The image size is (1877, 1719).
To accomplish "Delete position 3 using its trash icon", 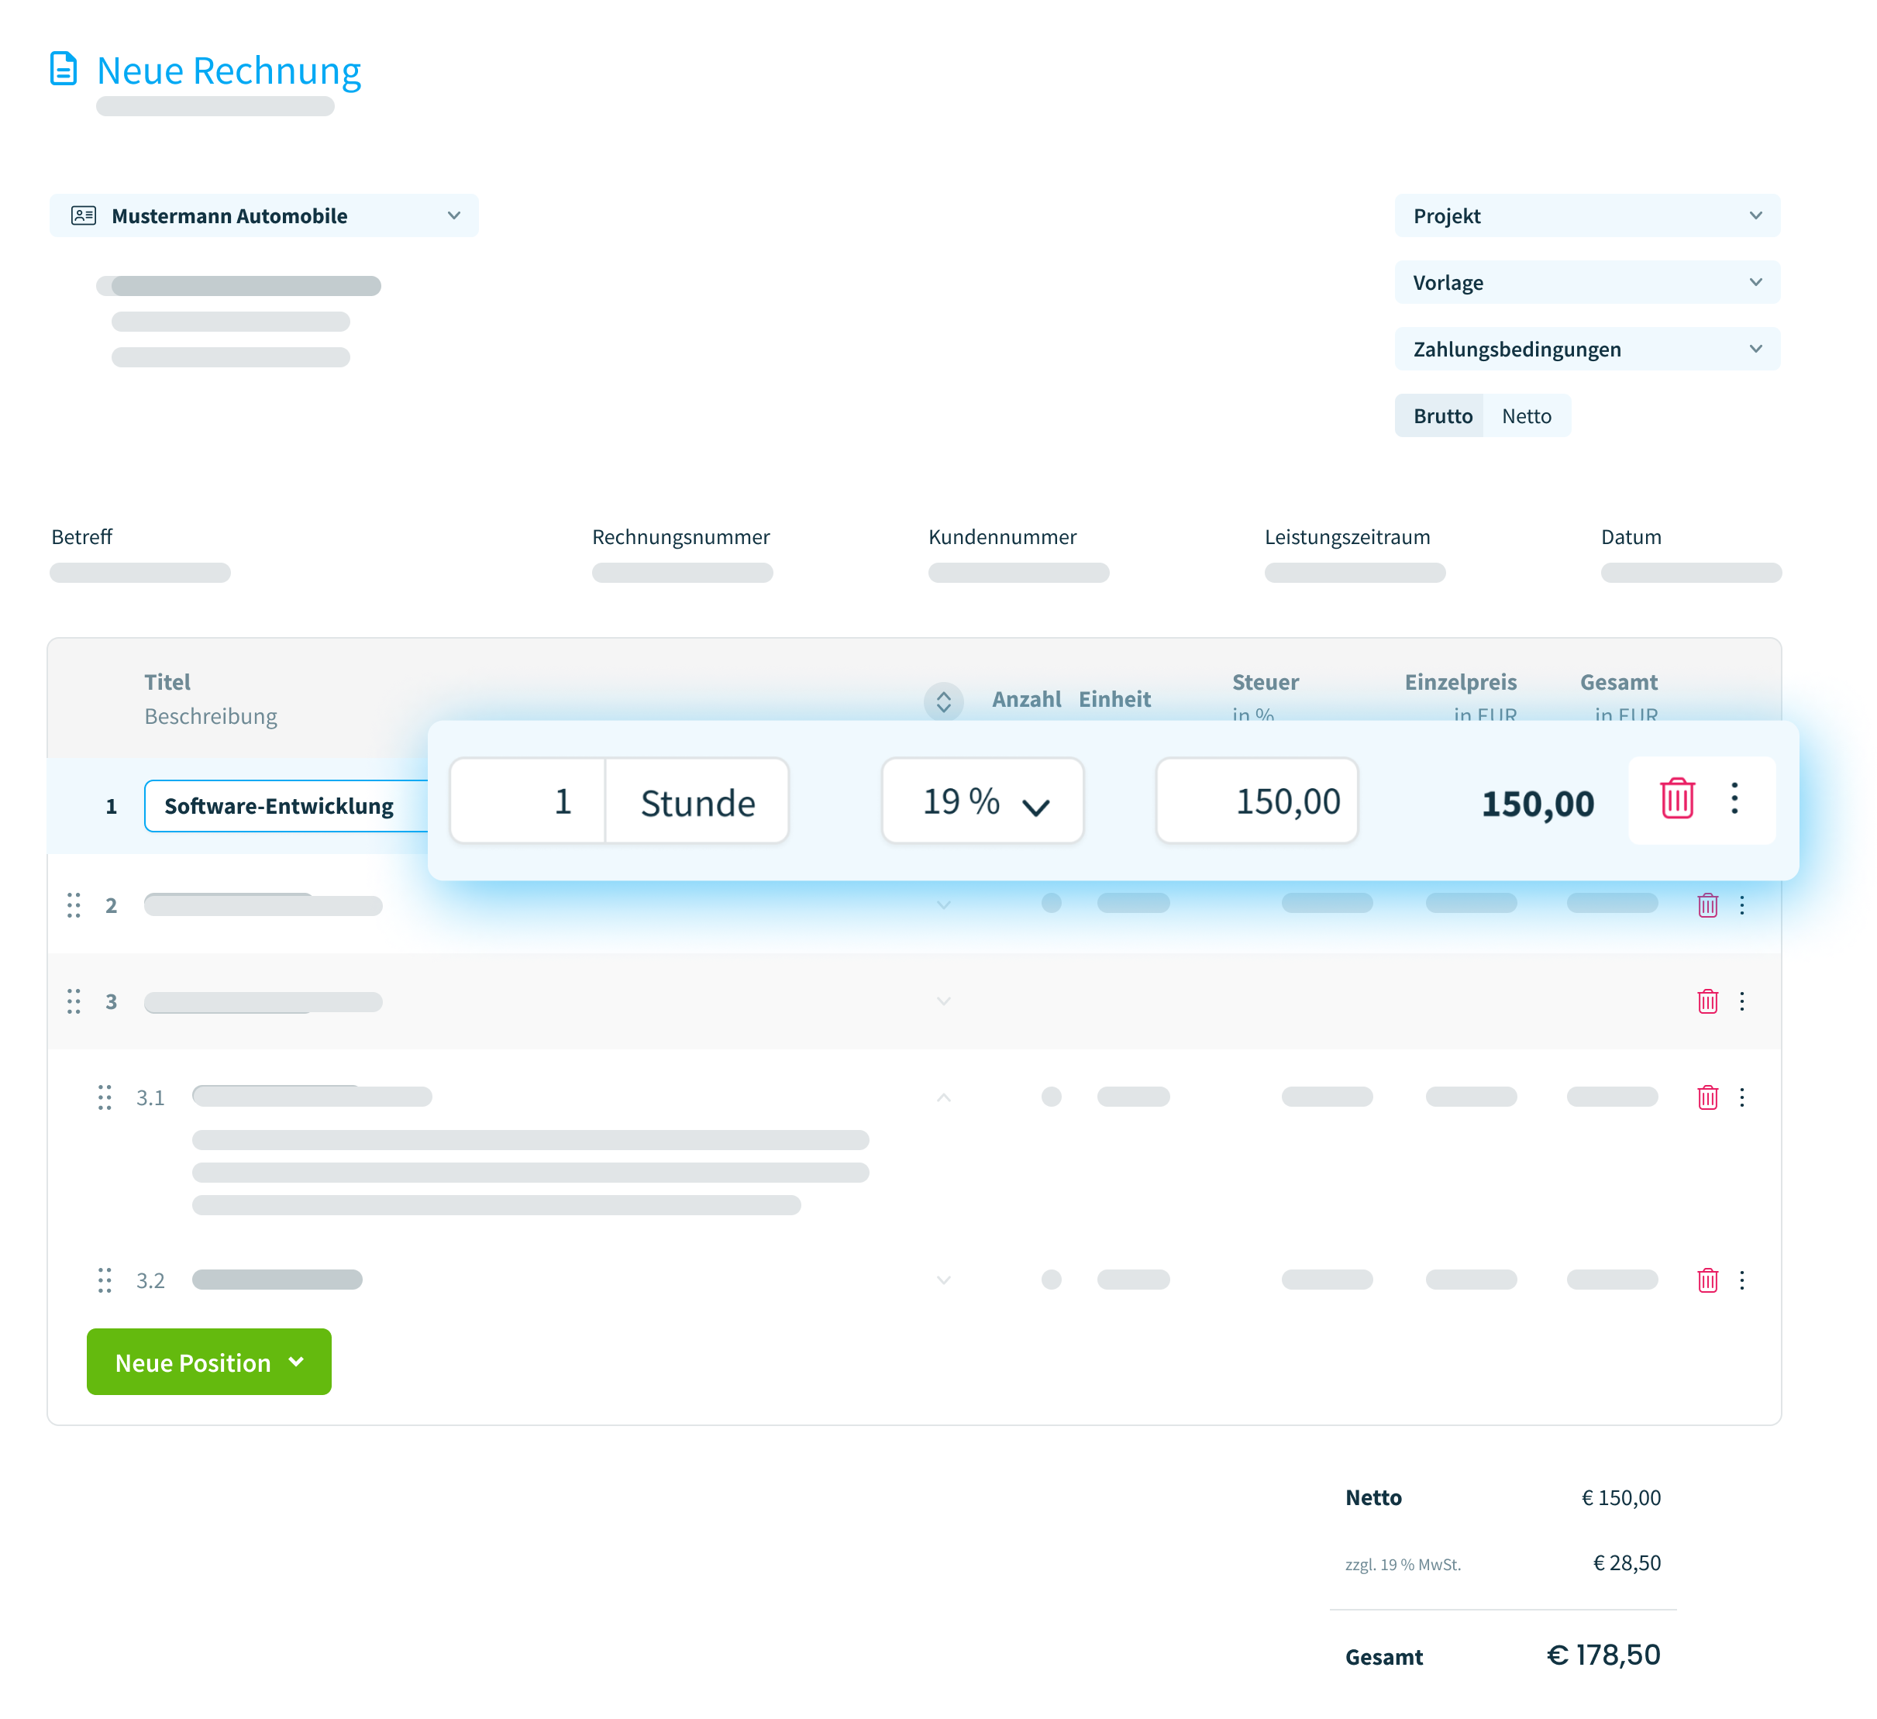I will pyautogui.click(x=1707, y=1001).
